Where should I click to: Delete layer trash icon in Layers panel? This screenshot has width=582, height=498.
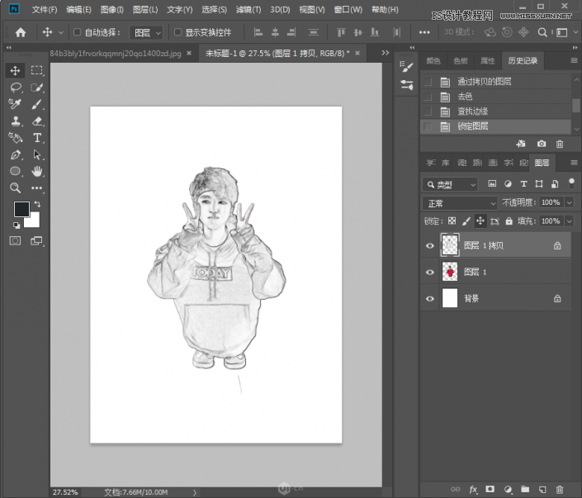(x=560, y=490)
